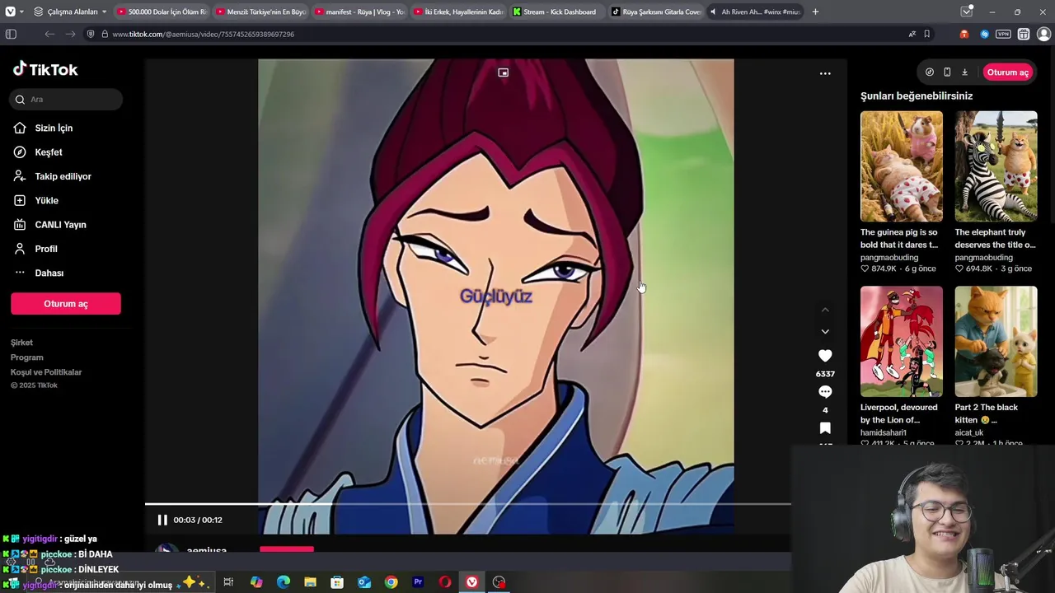Switch to 'Menzil: Türkiye'nin En Büyü' tab

click(260, 12)
